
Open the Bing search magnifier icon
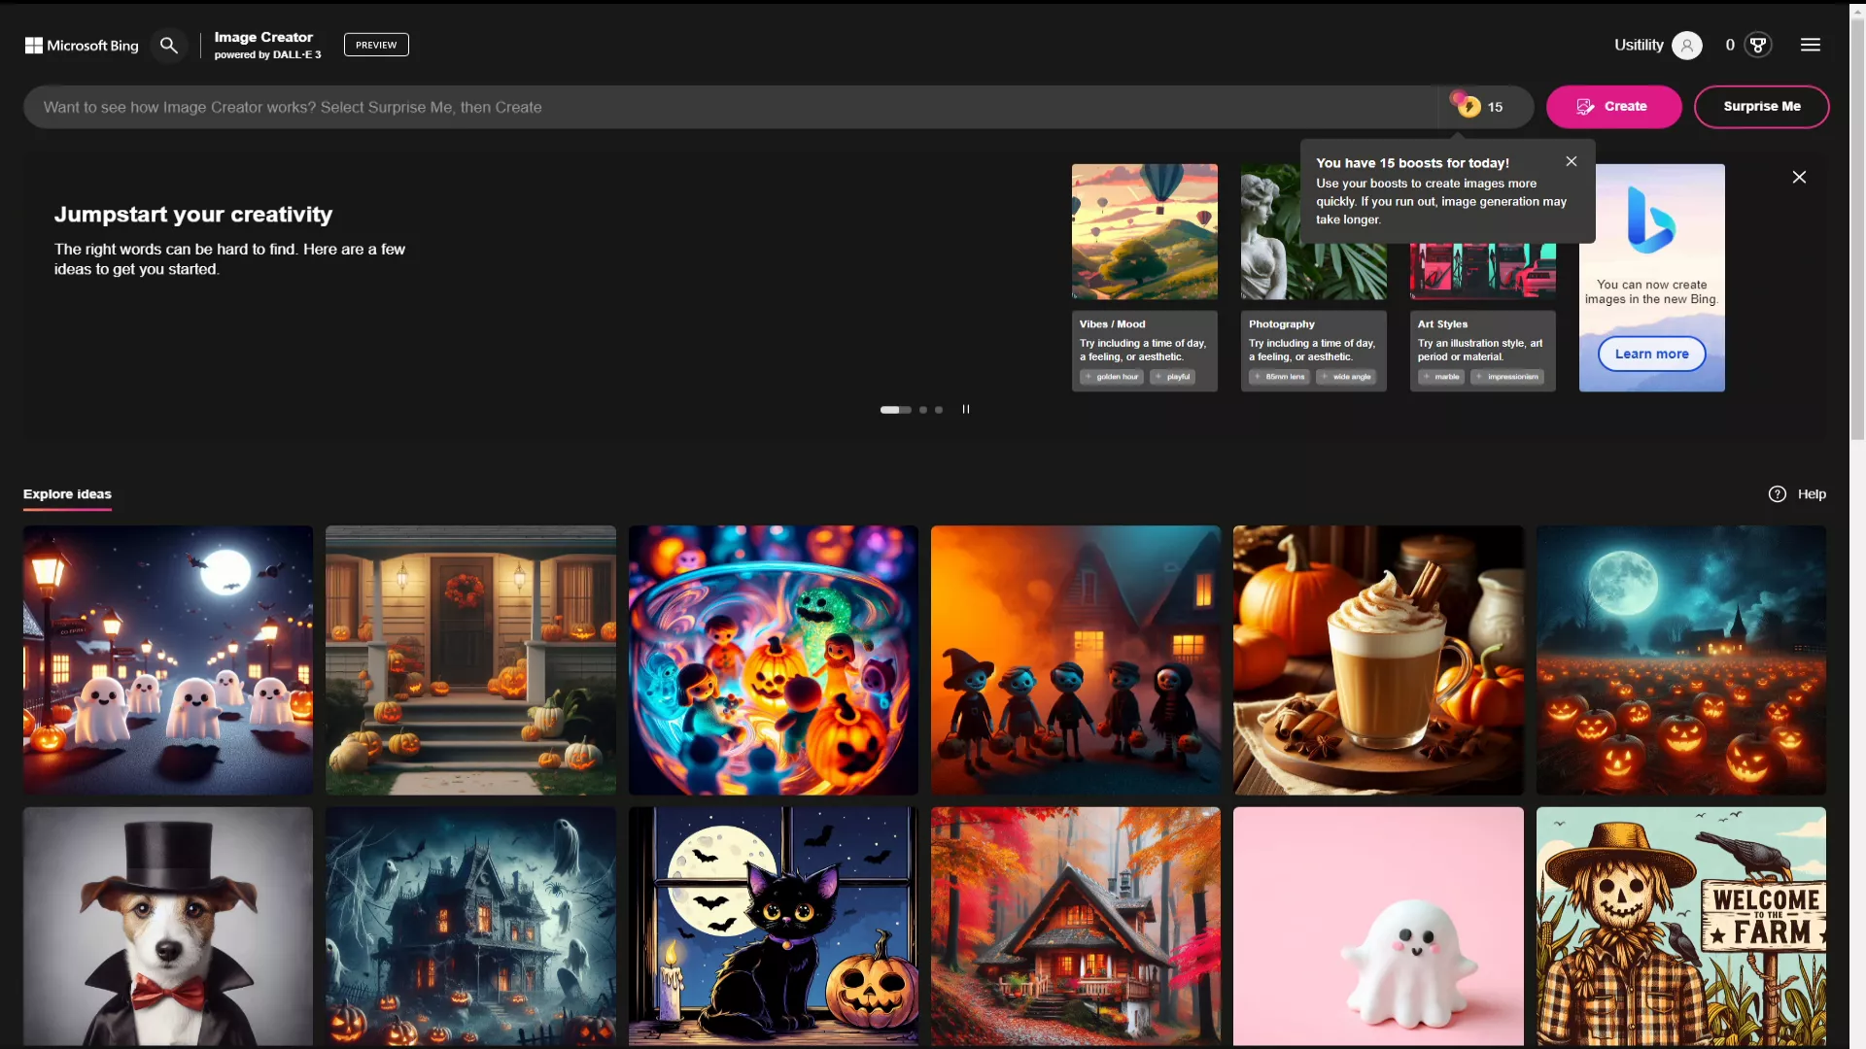click(x=169, y=46)
